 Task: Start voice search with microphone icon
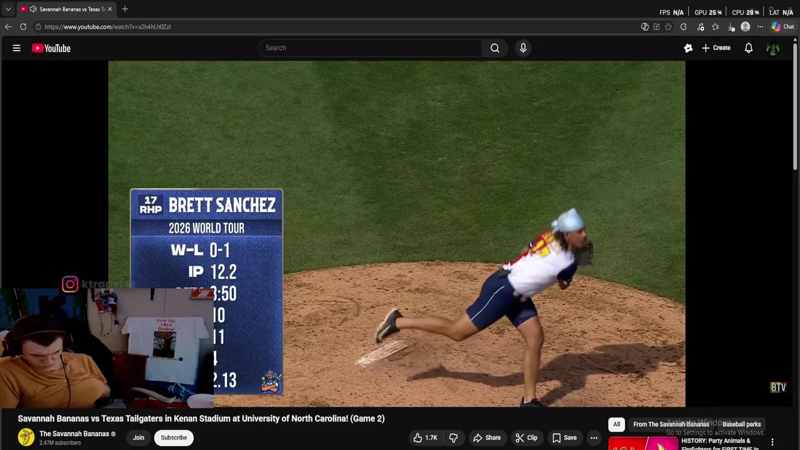pyautogui.click(x=523, y=48)
